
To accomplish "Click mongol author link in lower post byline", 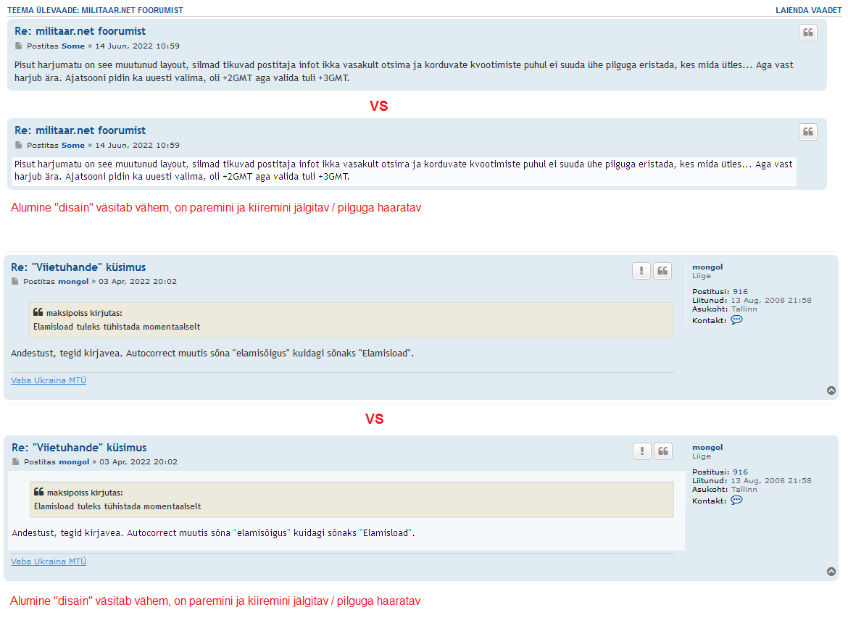I will click(74, 461).
